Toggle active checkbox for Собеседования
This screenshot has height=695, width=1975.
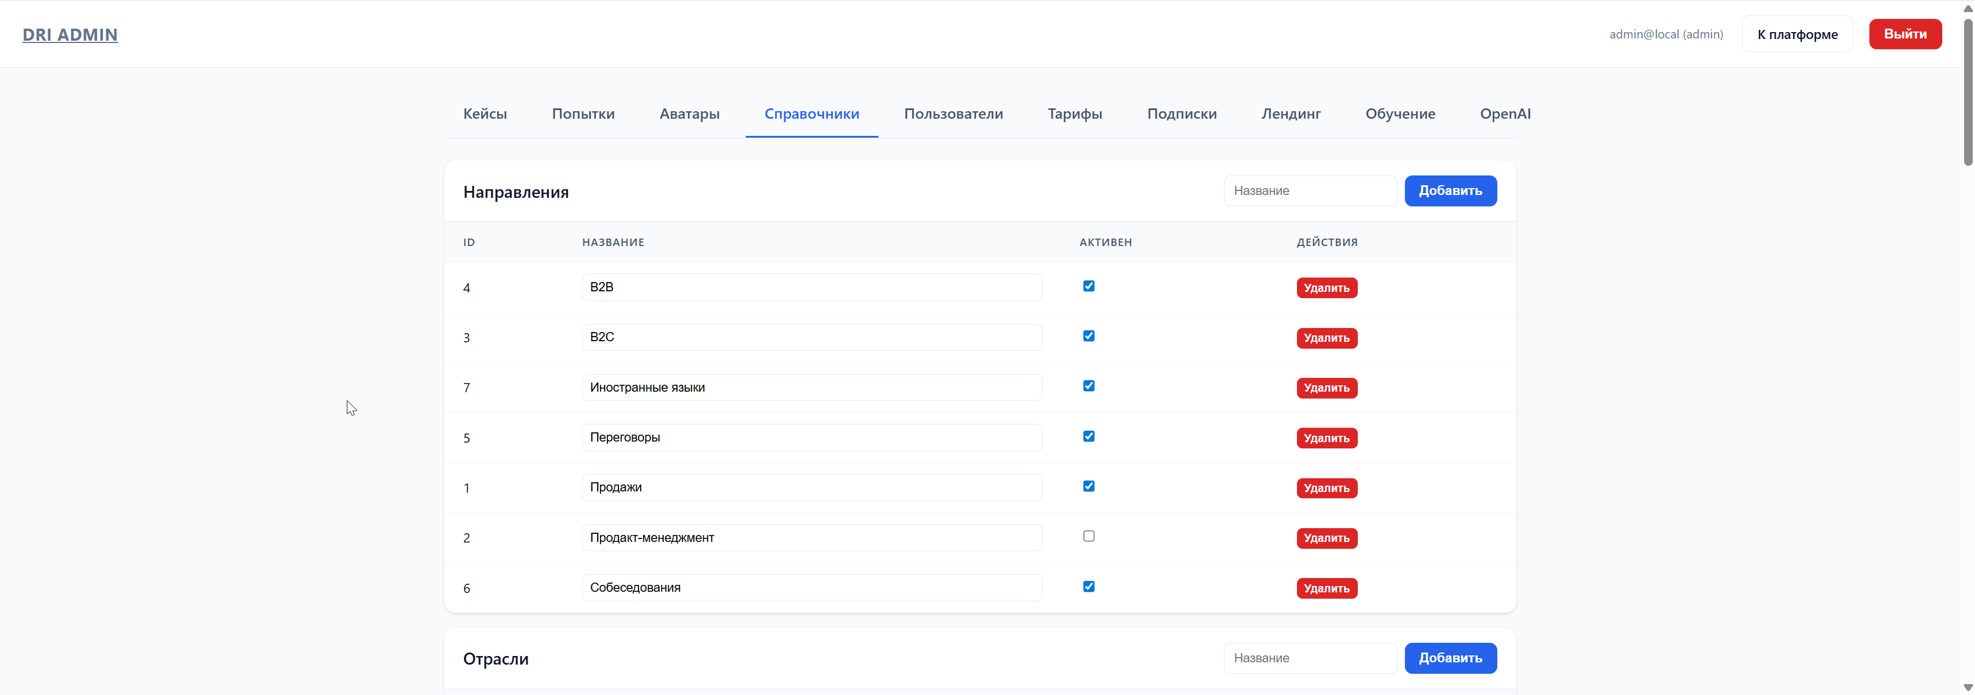1088,586
